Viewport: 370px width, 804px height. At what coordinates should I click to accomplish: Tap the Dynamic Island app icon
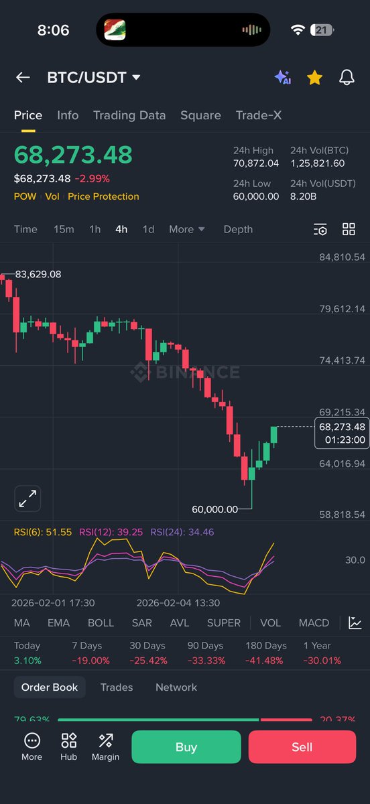point(115,29)
